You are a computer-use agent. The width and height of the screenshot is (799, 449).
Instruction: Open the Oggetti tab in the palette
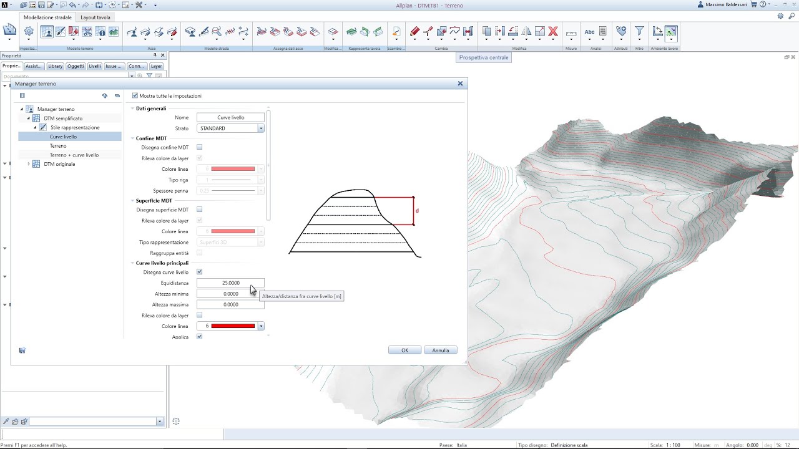(76, 66)
